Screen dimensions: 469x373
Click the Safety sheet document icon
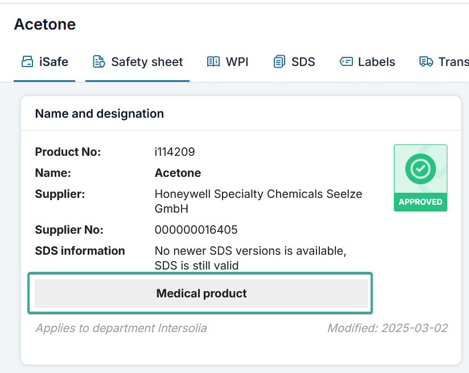tap(99, 62)
